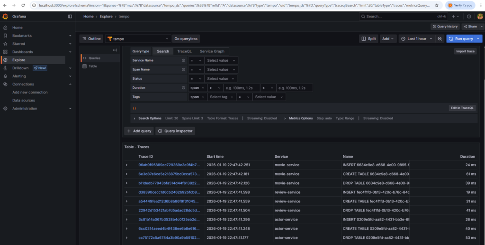
Task: Open the Dashboards icon in sidebar
Action: 5,52
